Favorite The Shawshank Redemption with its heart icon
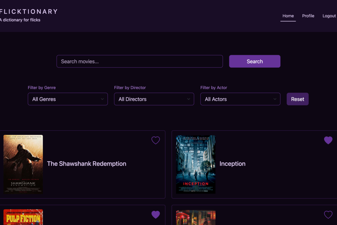 (x=156, y=140)
